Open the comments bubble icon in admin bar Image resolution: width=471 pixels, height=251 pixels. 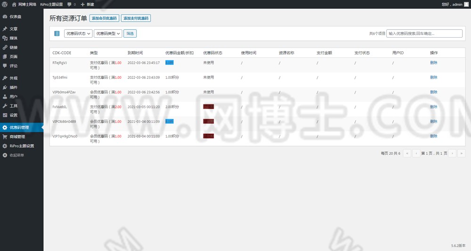click(69, 5)
